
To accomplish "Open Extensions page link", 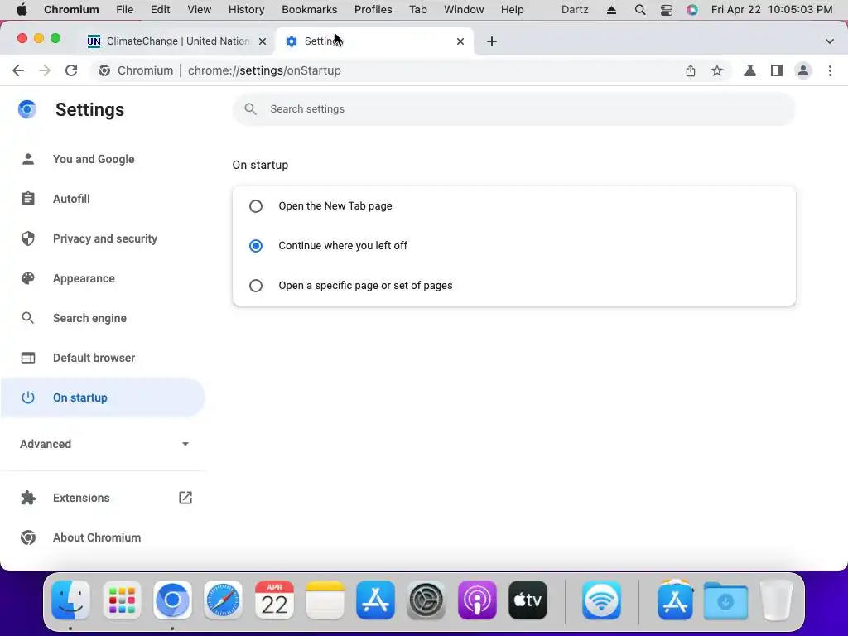I will pos(103,498).
